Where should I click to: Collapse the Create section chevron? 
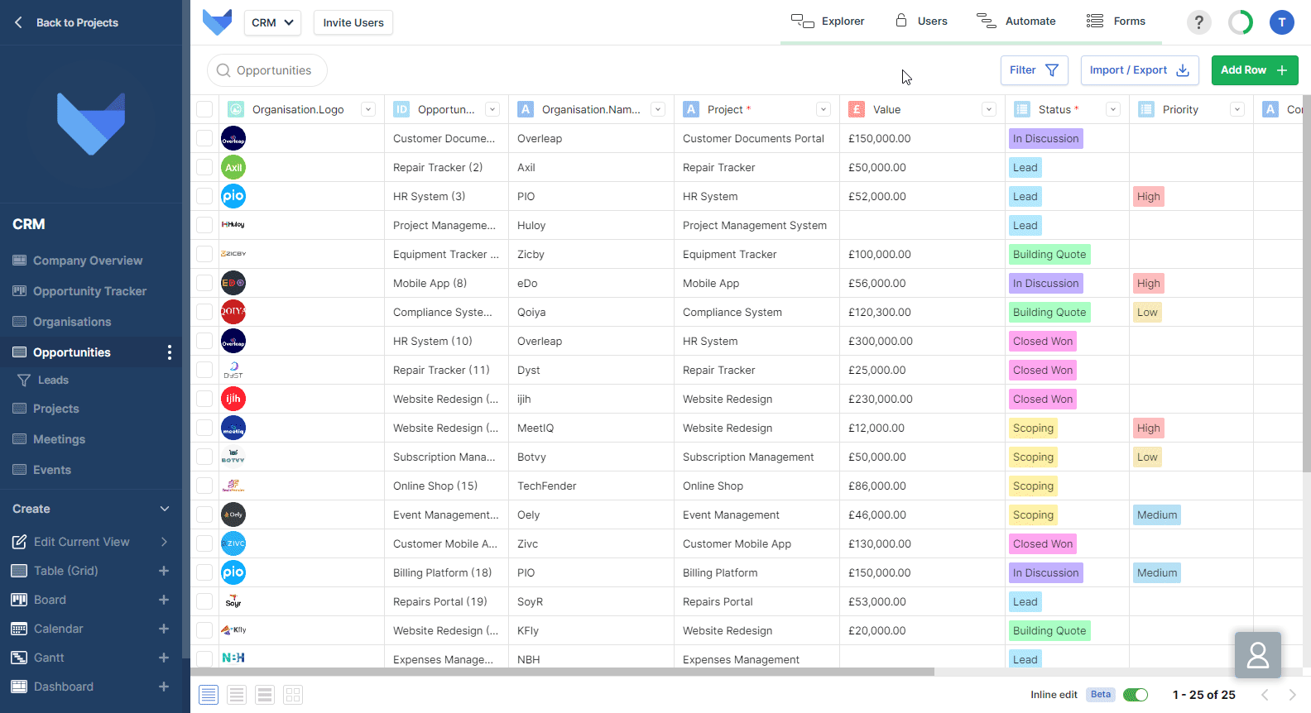pyautogui.click(x=165, y=509)
